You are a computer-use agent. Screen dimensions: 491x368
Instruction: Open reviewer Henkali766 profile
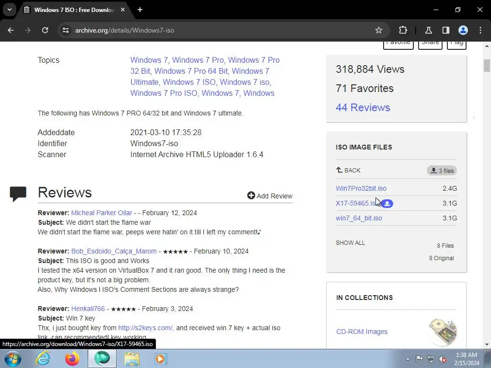pyautogui.click(x=88, y=309)
